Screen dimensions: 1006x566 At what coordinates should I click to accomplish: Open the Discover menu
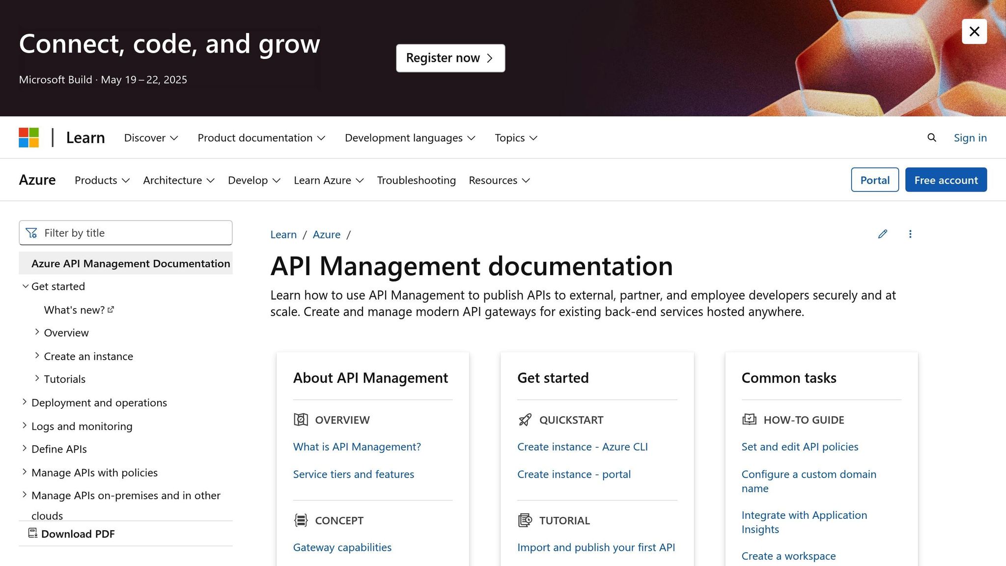coord(150,138)
